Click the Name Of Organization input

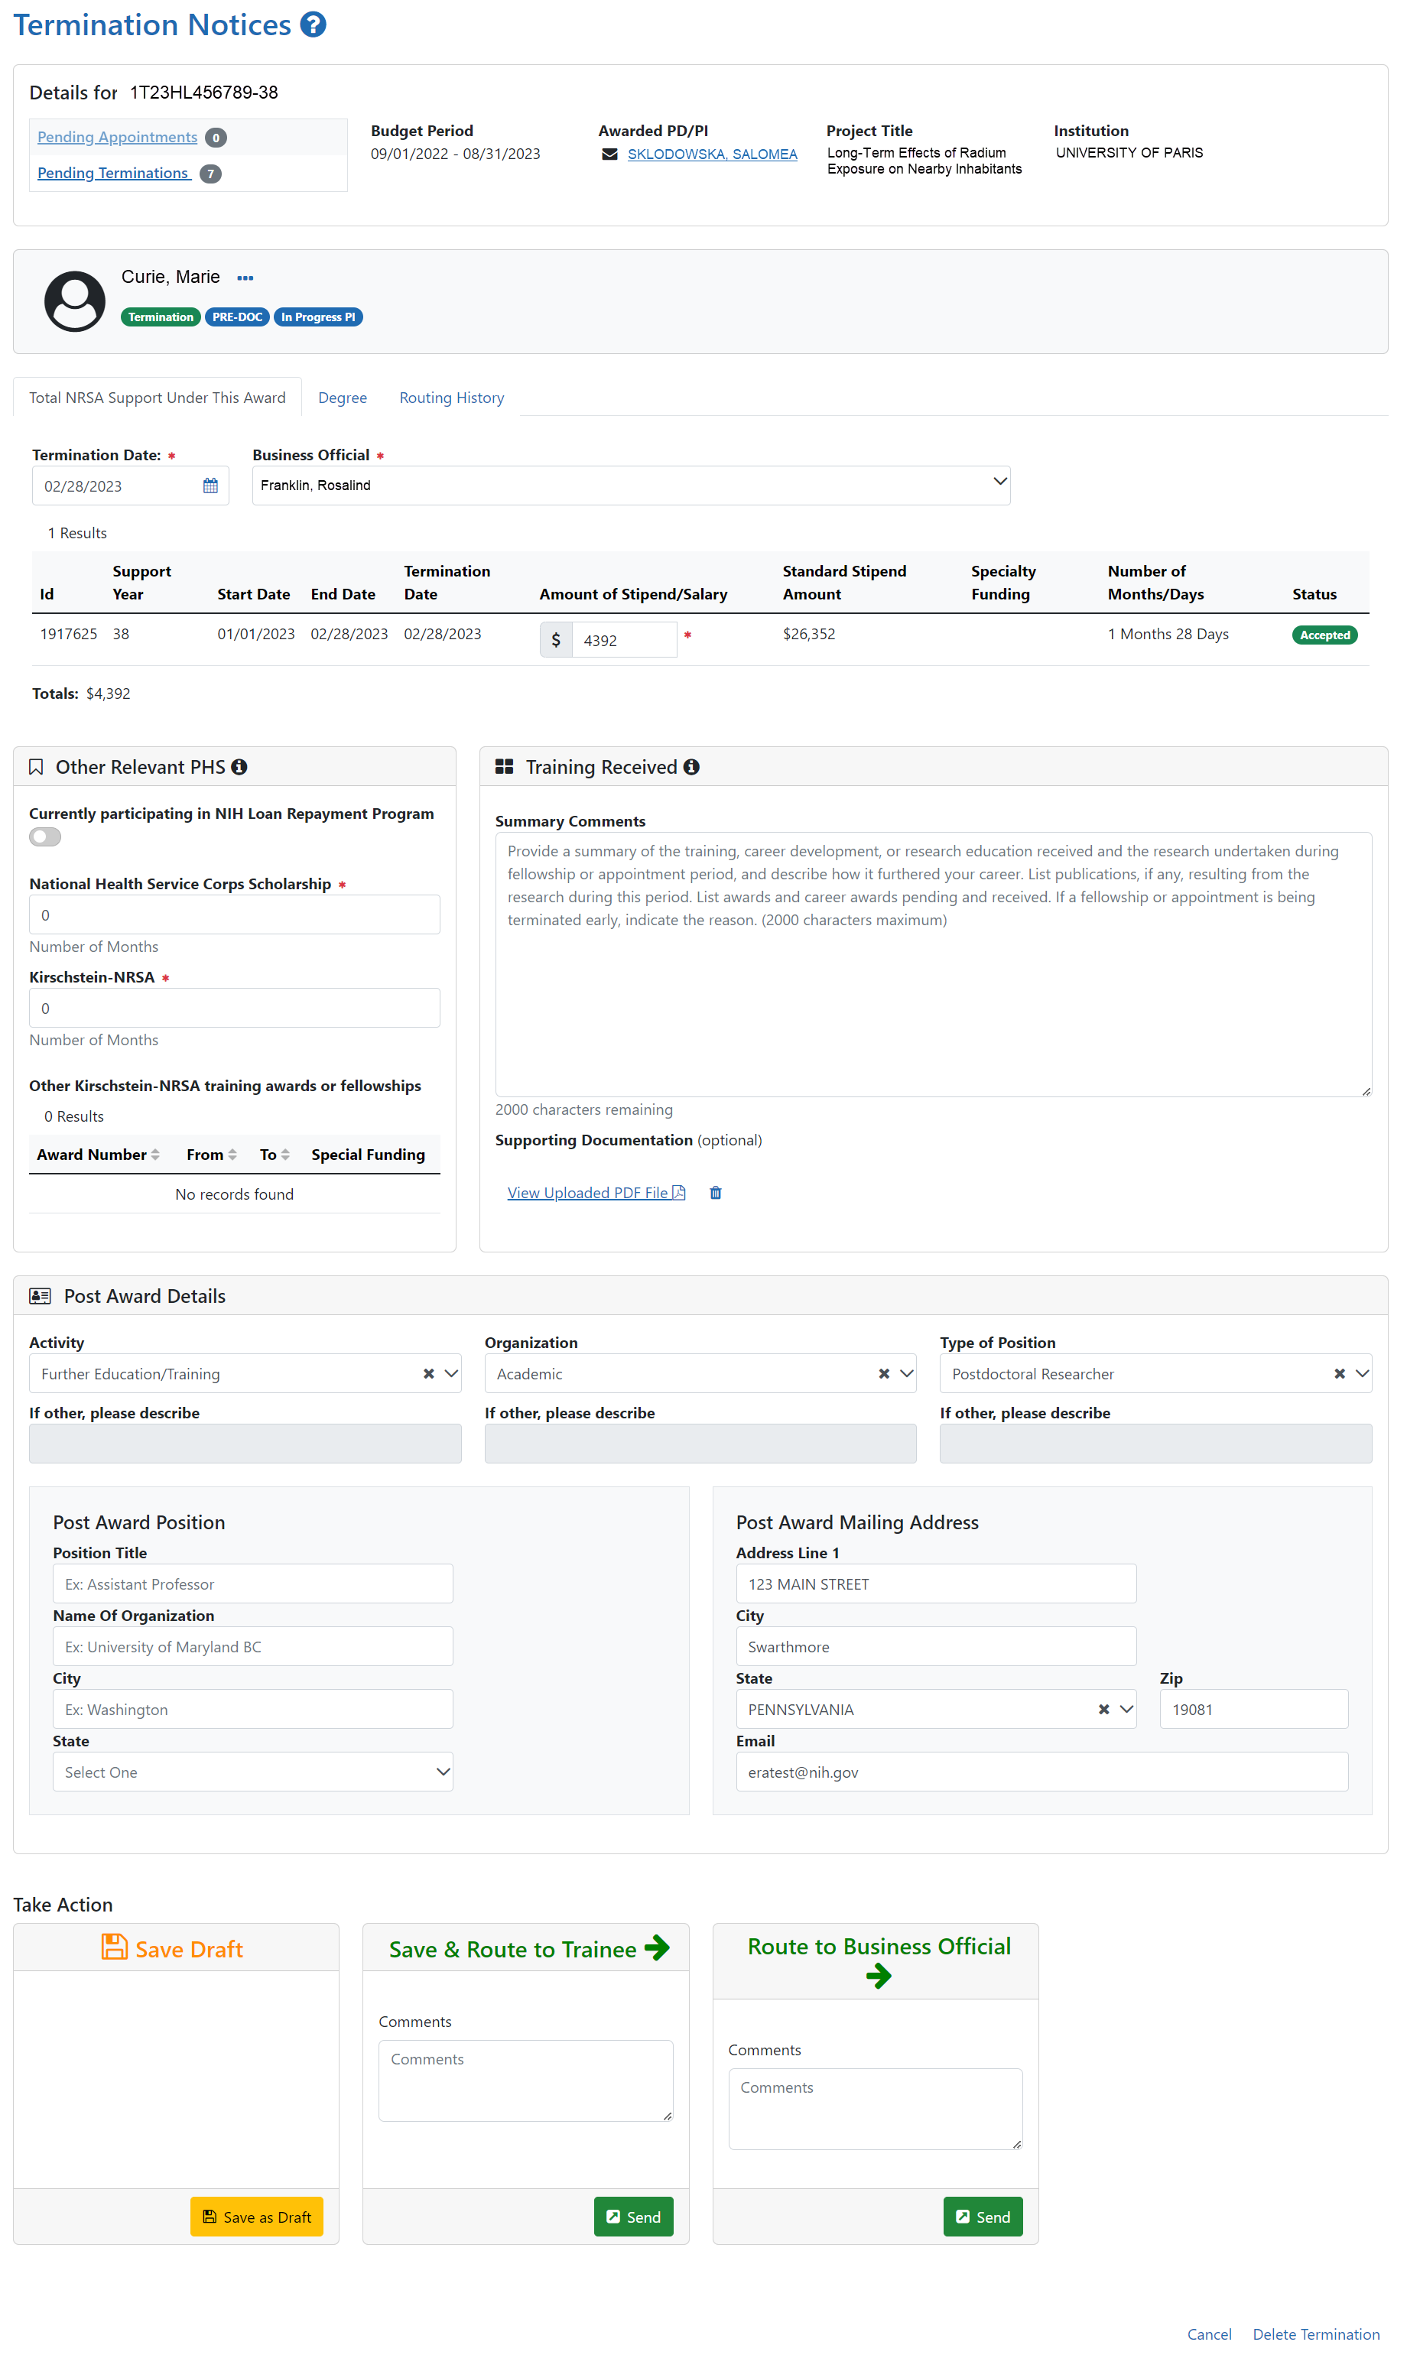[x=253, y=1647]
